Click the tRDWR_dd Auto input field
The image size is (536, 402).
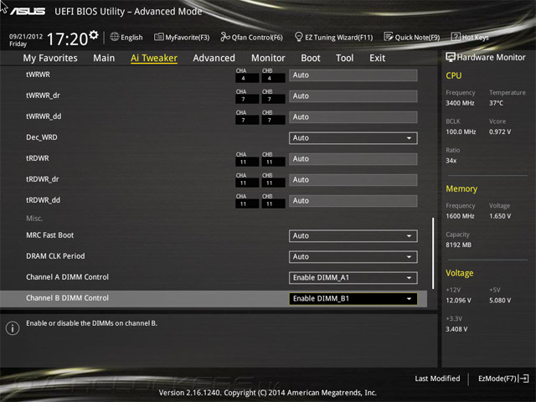(x=353, y=201)
